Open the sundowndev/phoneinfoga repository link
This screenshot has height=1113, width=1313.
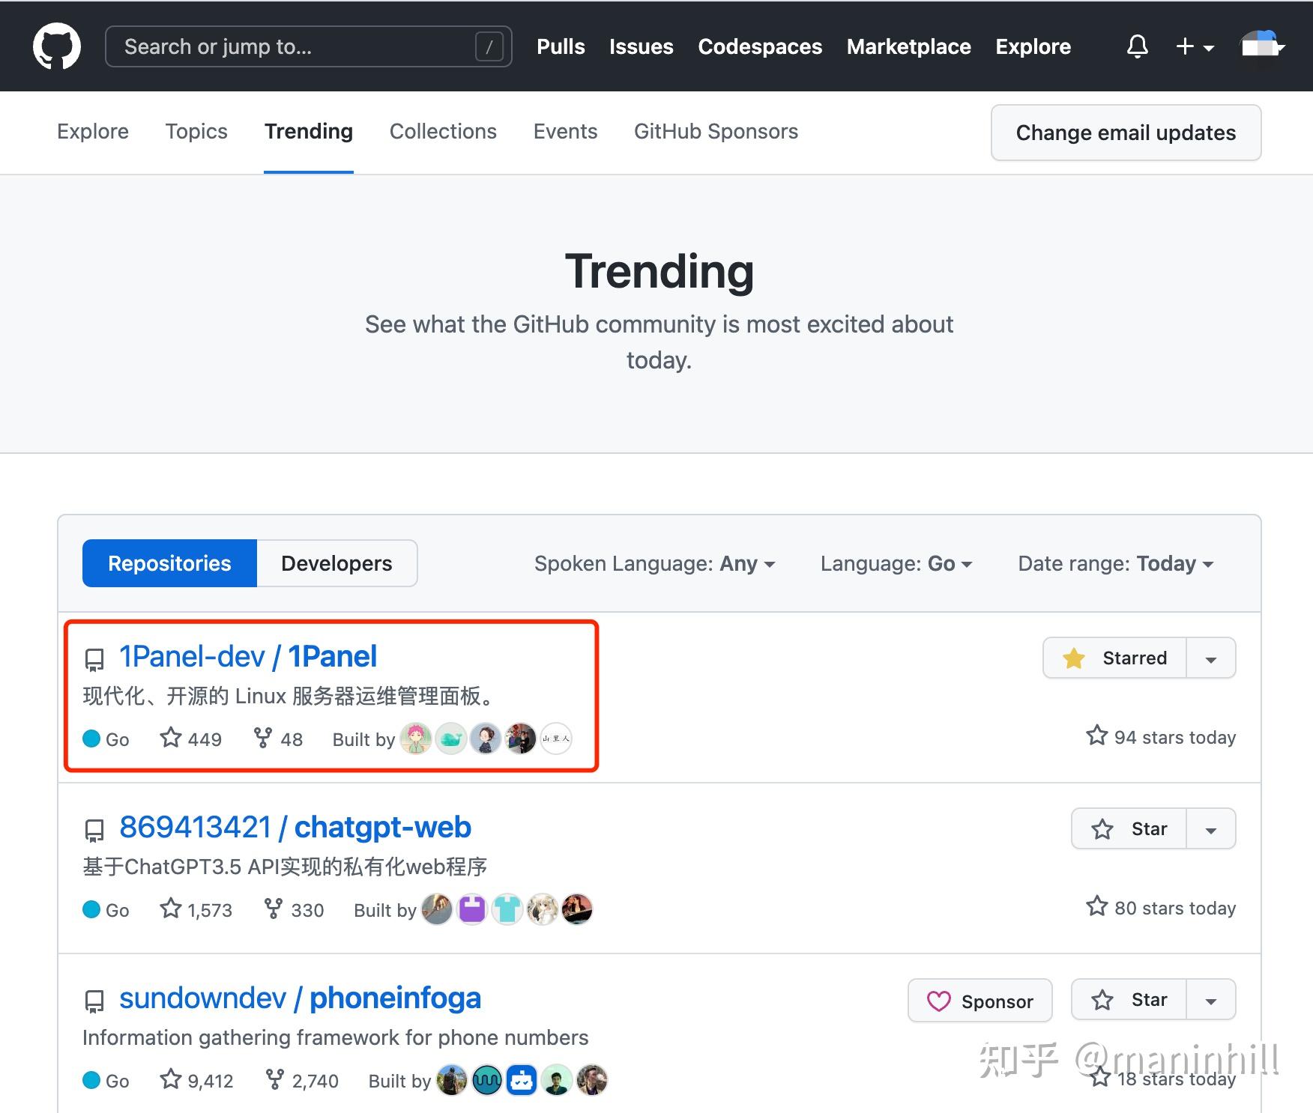coord(300,998)
